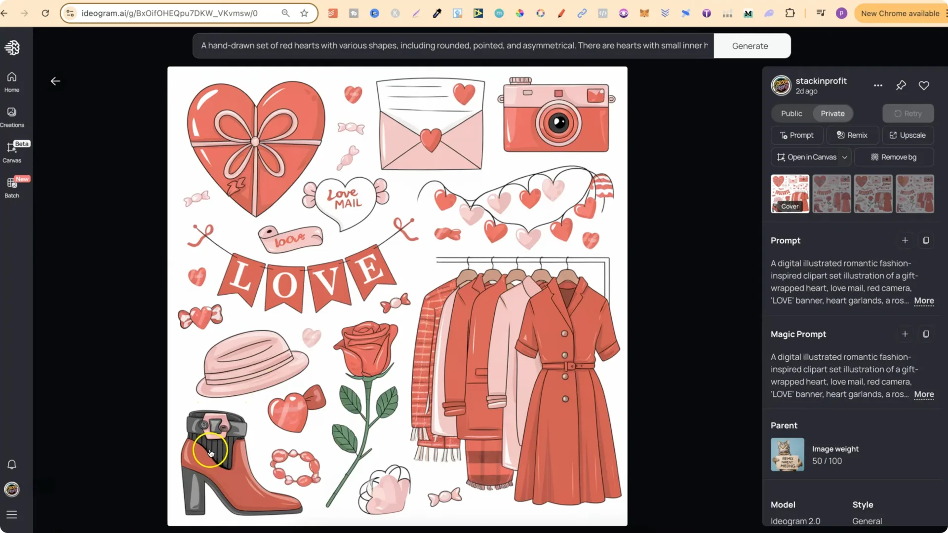Image resolution: width=948 pixels, height=533 pixels.
Task: Set visibility to Public
Action: tap(791, 113)
